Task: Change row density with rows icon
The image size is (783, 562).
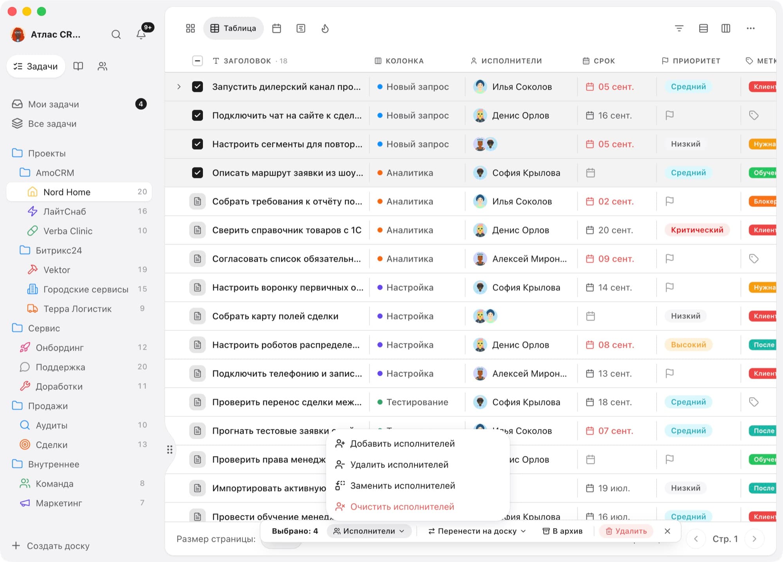Action: pyautogui.click(x=703, y=28)
